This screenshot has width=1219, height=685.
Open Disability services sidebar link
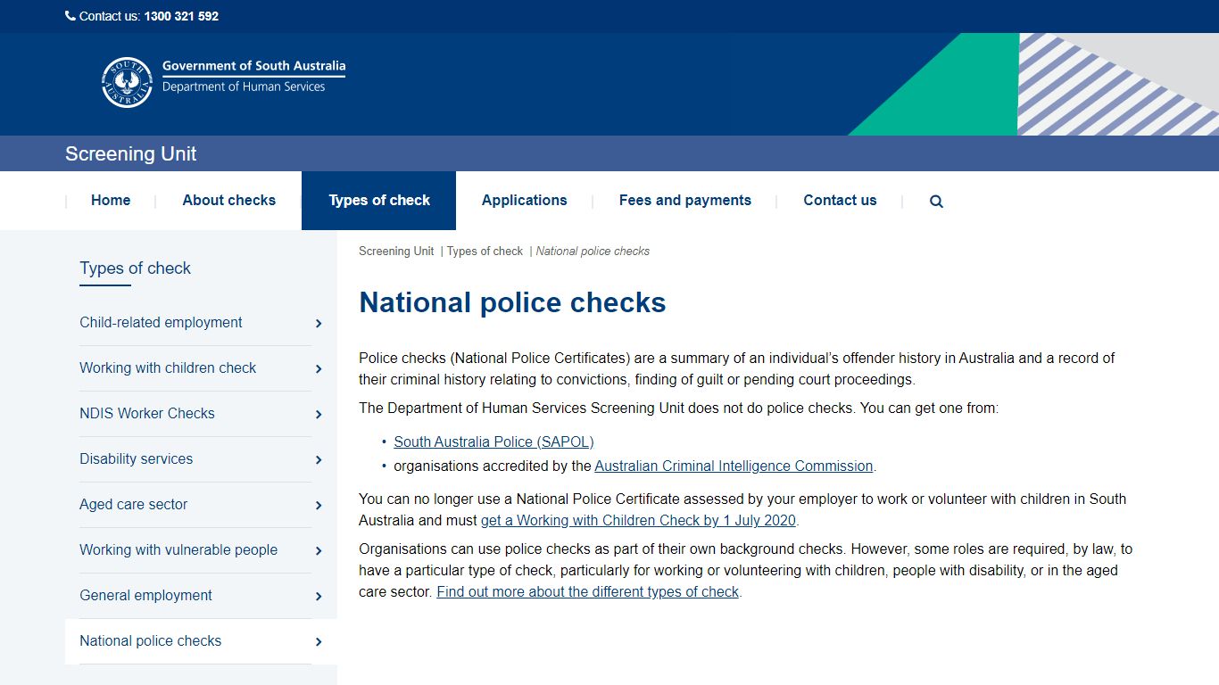[x=136, y=459]
